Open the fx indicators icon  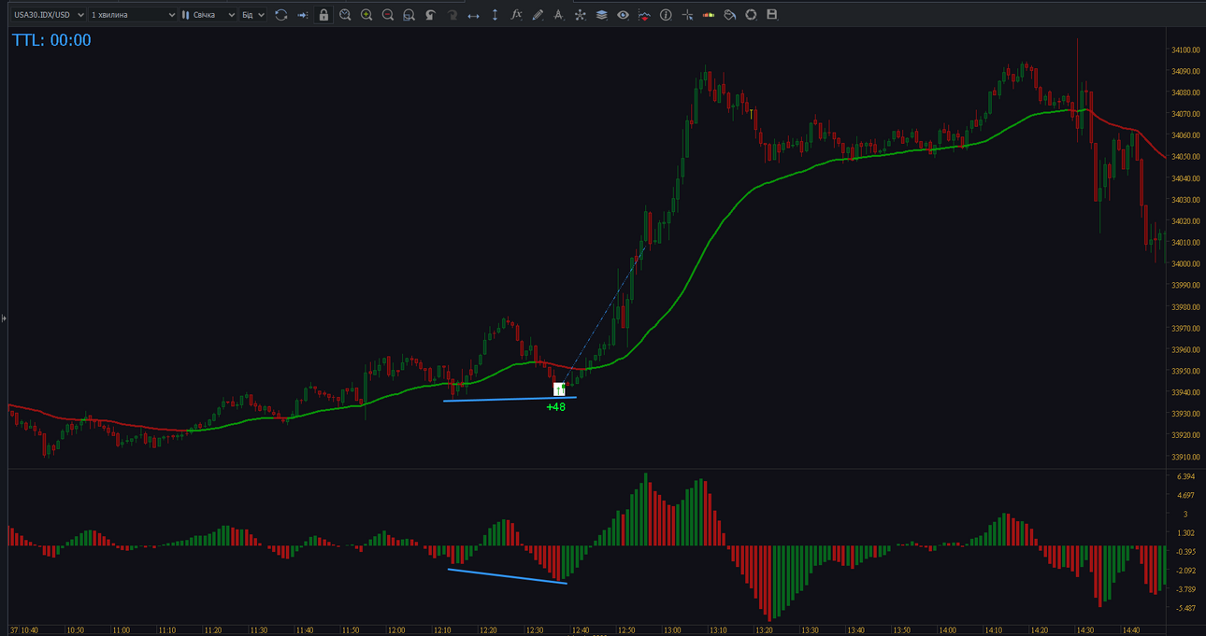pyautogui.click(x=516, y=15)
